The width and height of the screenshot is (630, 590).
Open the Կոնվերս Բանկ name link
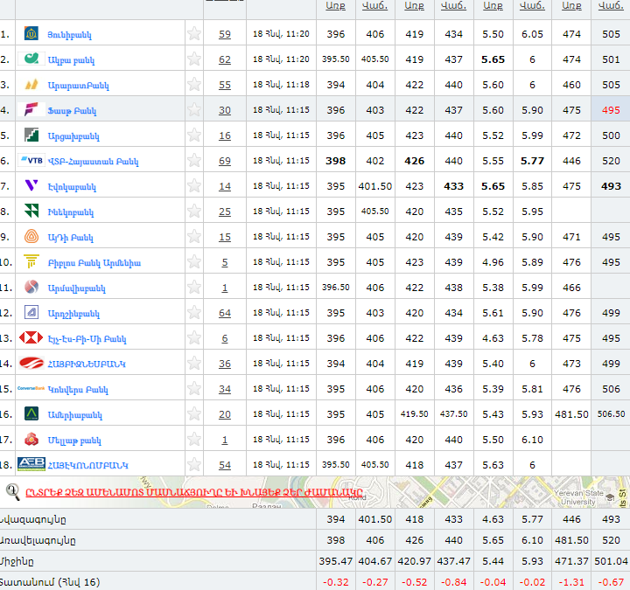tap(78, 390)
